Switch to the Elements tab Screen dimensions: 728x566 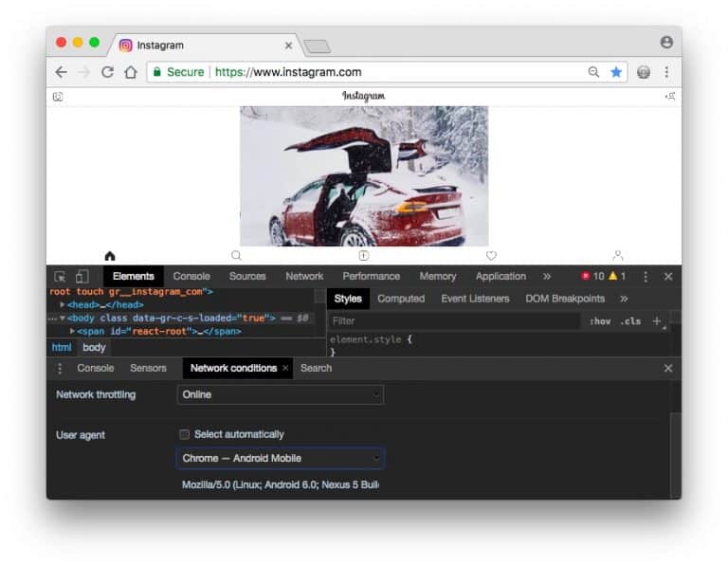point(134,276)
